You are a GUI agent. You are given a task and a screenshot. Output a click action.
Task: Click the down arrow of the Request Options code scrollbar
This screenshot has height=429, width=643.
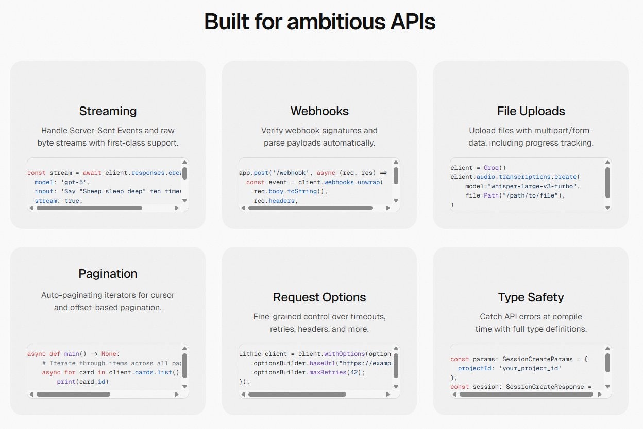(x=396, y=386)
